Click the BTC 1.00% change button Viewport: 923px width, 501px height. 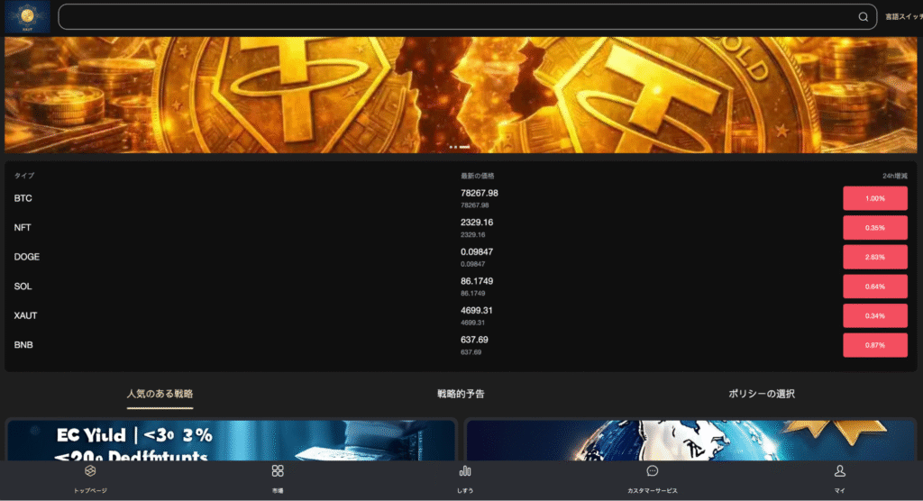[x=874, y=198]
